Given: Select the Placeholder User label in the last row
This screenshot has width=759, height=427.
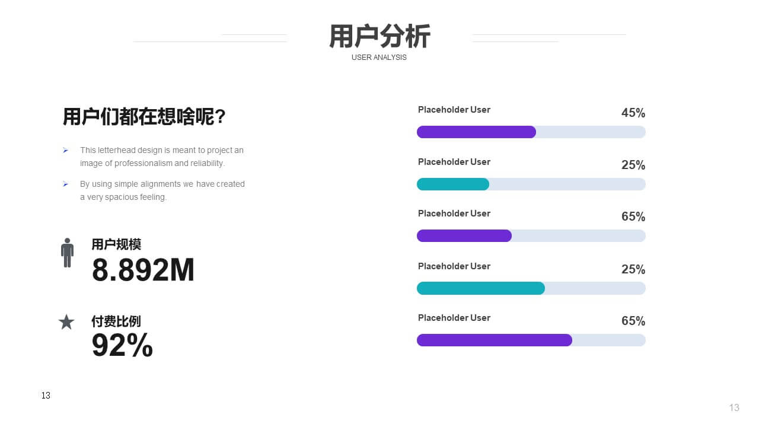Looking at the screenshot, I should 454,318.
